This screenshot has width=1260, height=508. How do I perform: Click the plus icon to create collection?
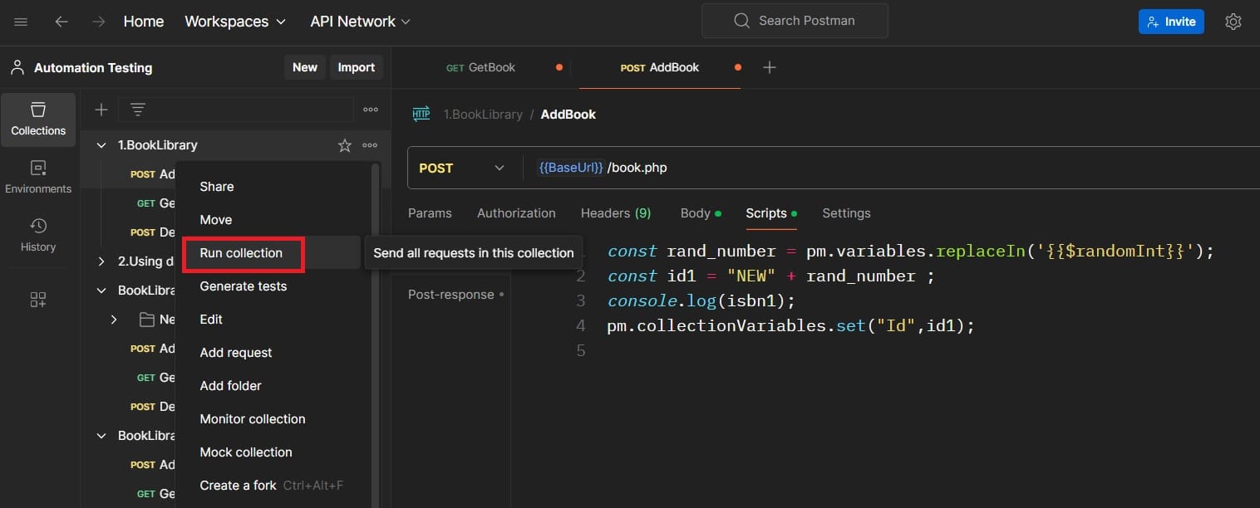coord(101,110)
